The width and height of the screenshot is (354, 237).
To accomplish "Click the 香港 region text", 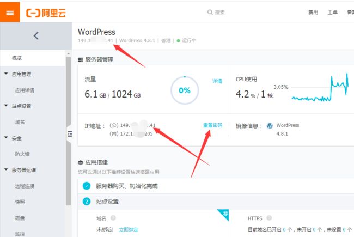I will tap(166, 41).
